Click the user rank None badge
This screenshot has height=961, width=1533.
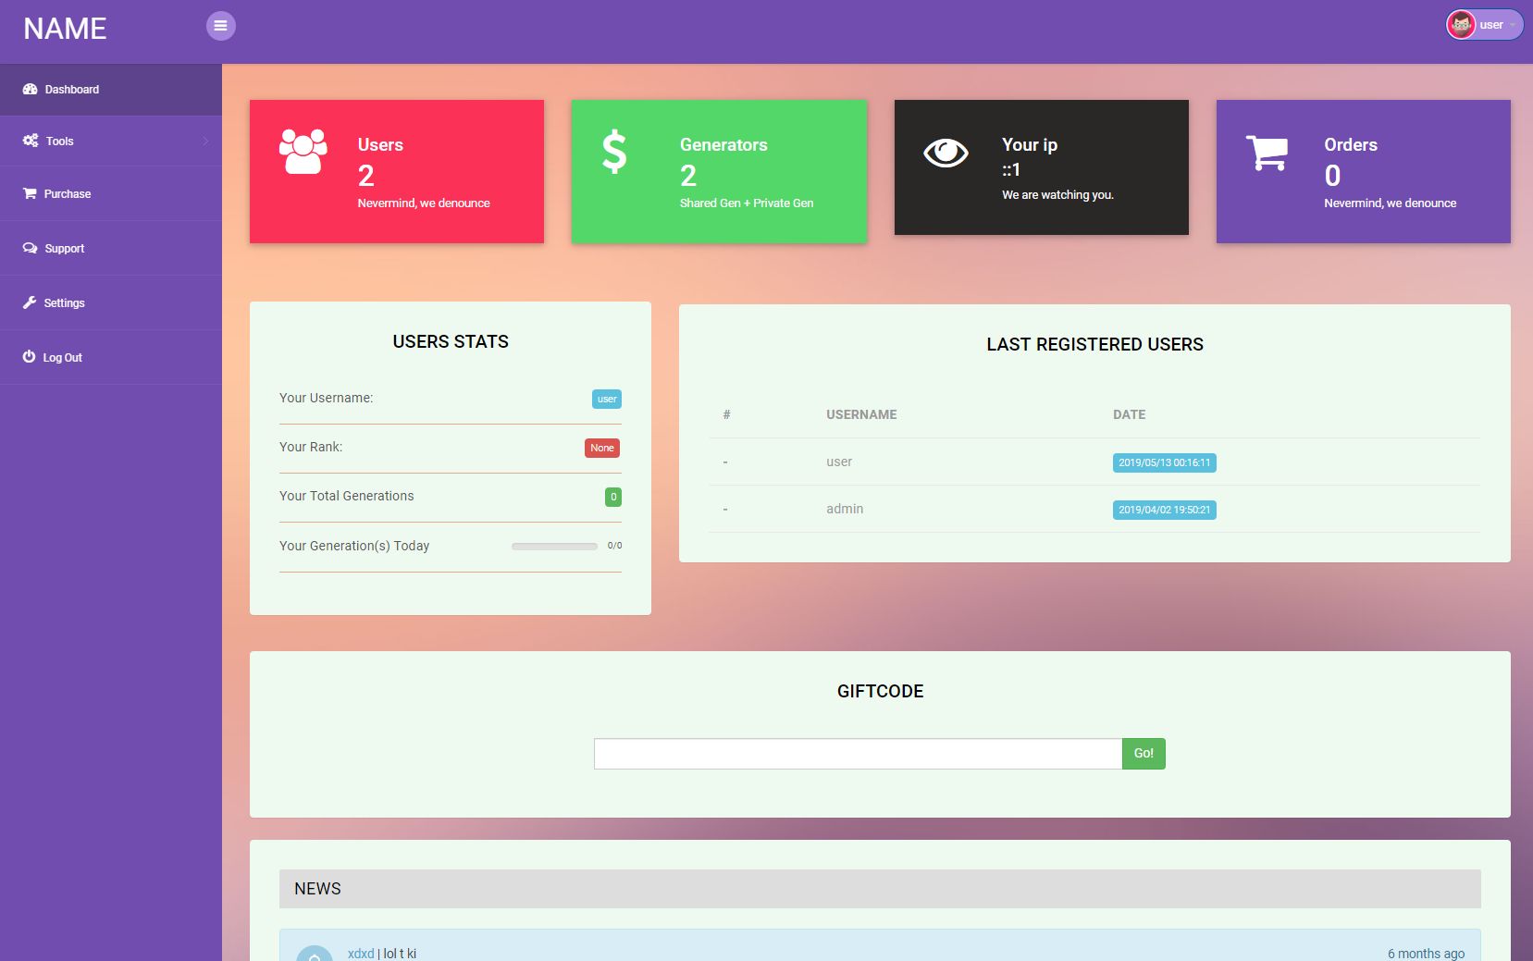click(x=602, y=448)
